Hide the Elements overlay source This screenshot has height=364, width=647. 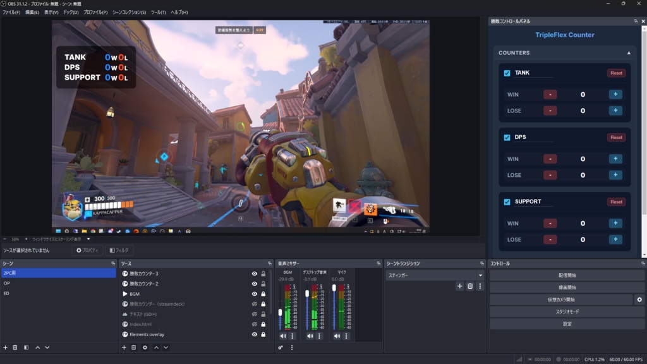(x=254, y=334)
